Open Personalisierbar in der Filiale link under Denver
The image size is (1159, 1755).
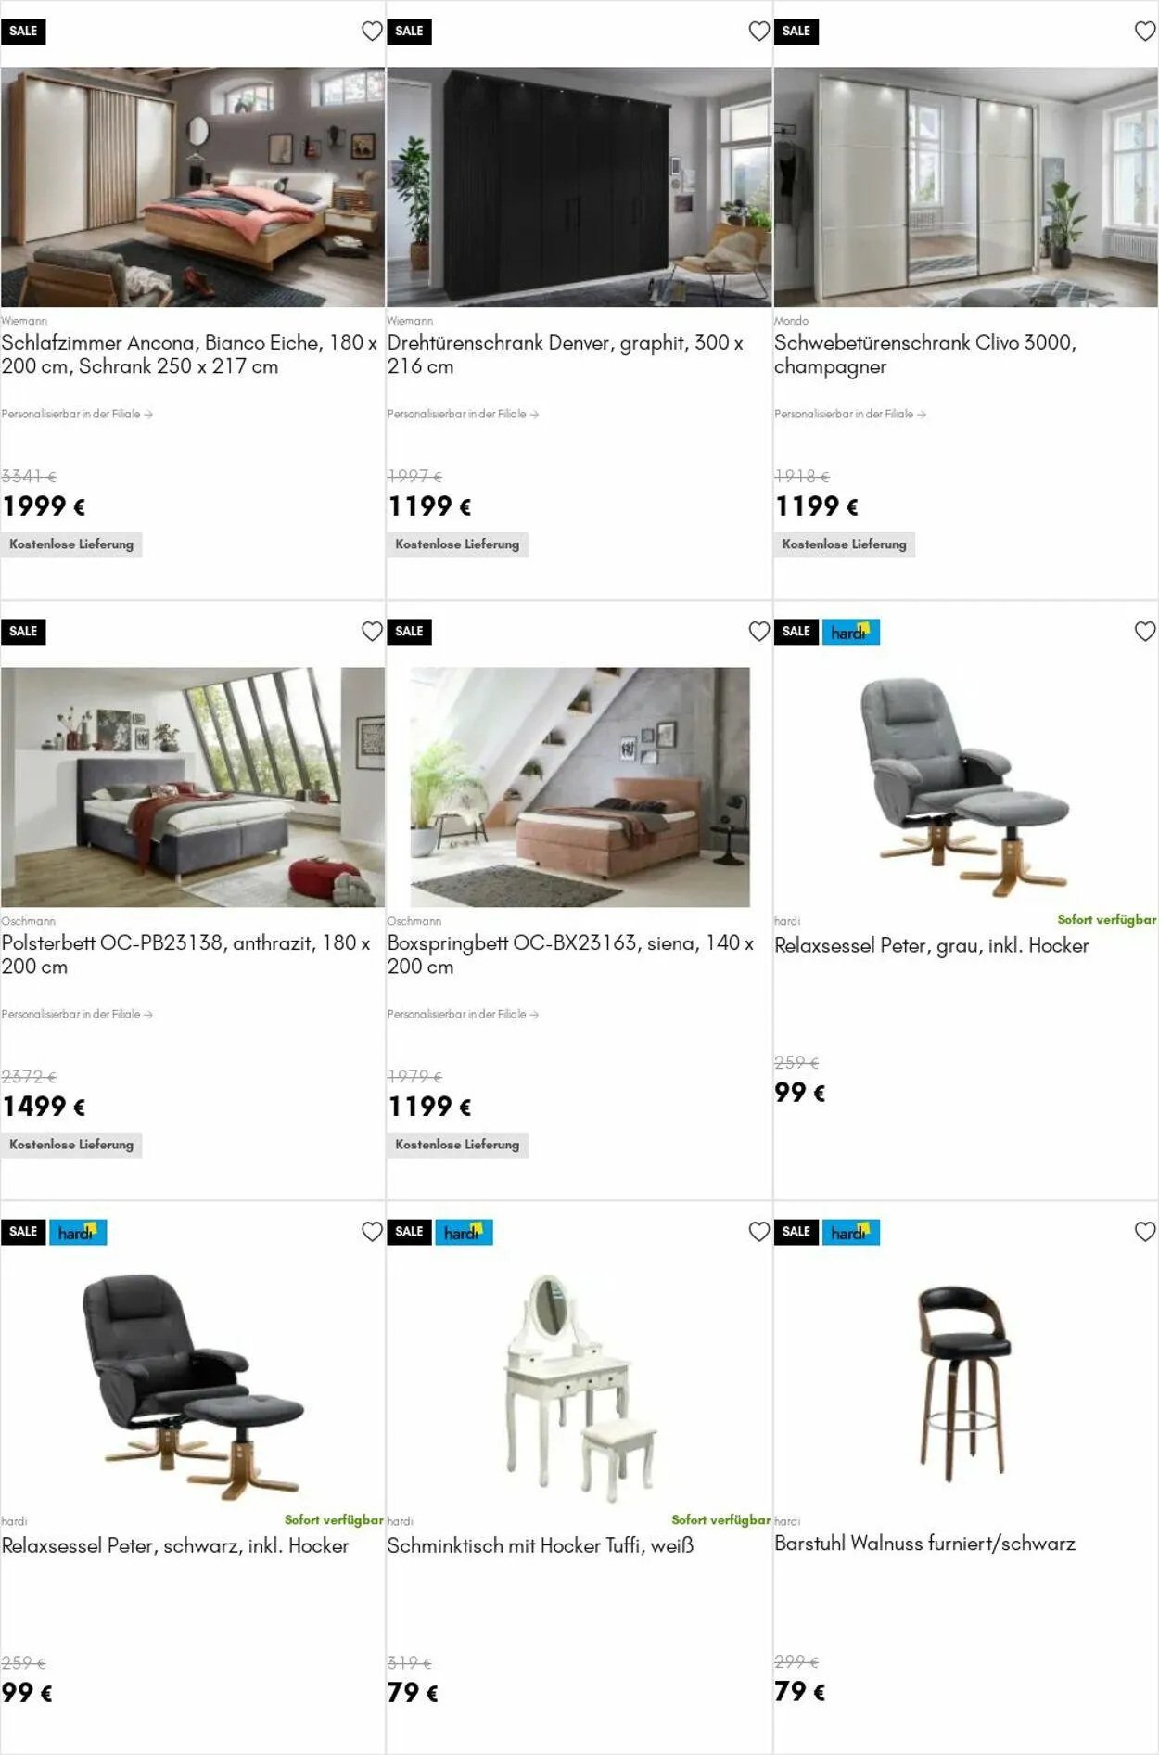tap(463, 415)
